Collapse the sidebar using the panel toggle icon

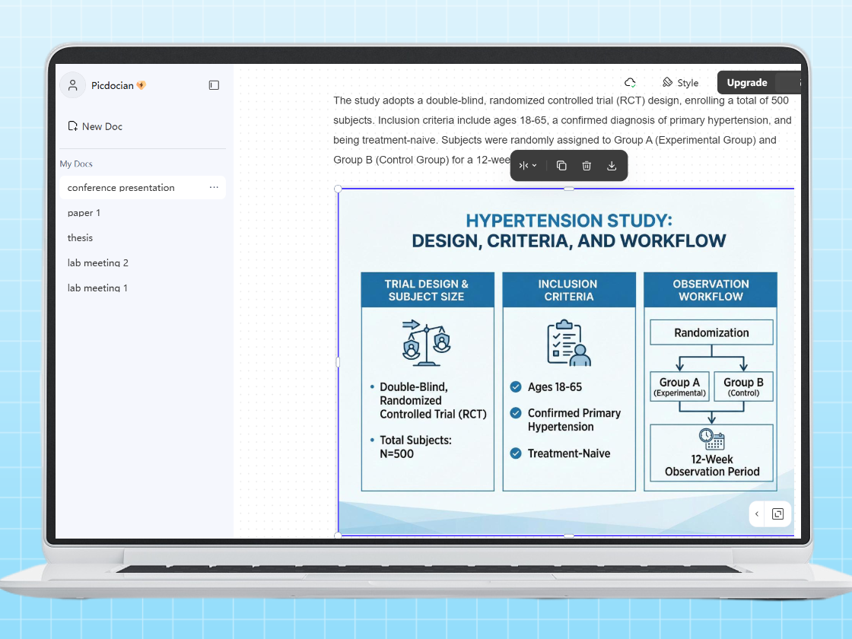(x=214, y=84)
